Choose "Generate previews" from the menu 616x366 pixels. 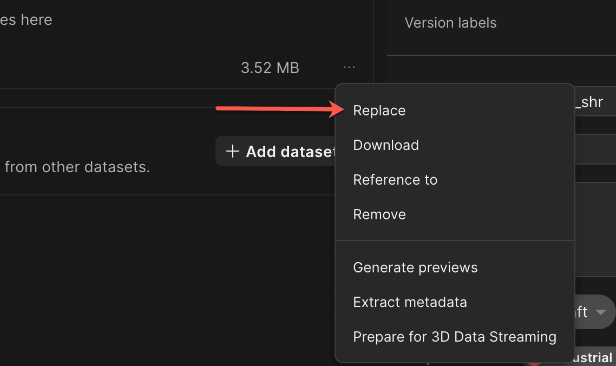click(x=415, y=267)
